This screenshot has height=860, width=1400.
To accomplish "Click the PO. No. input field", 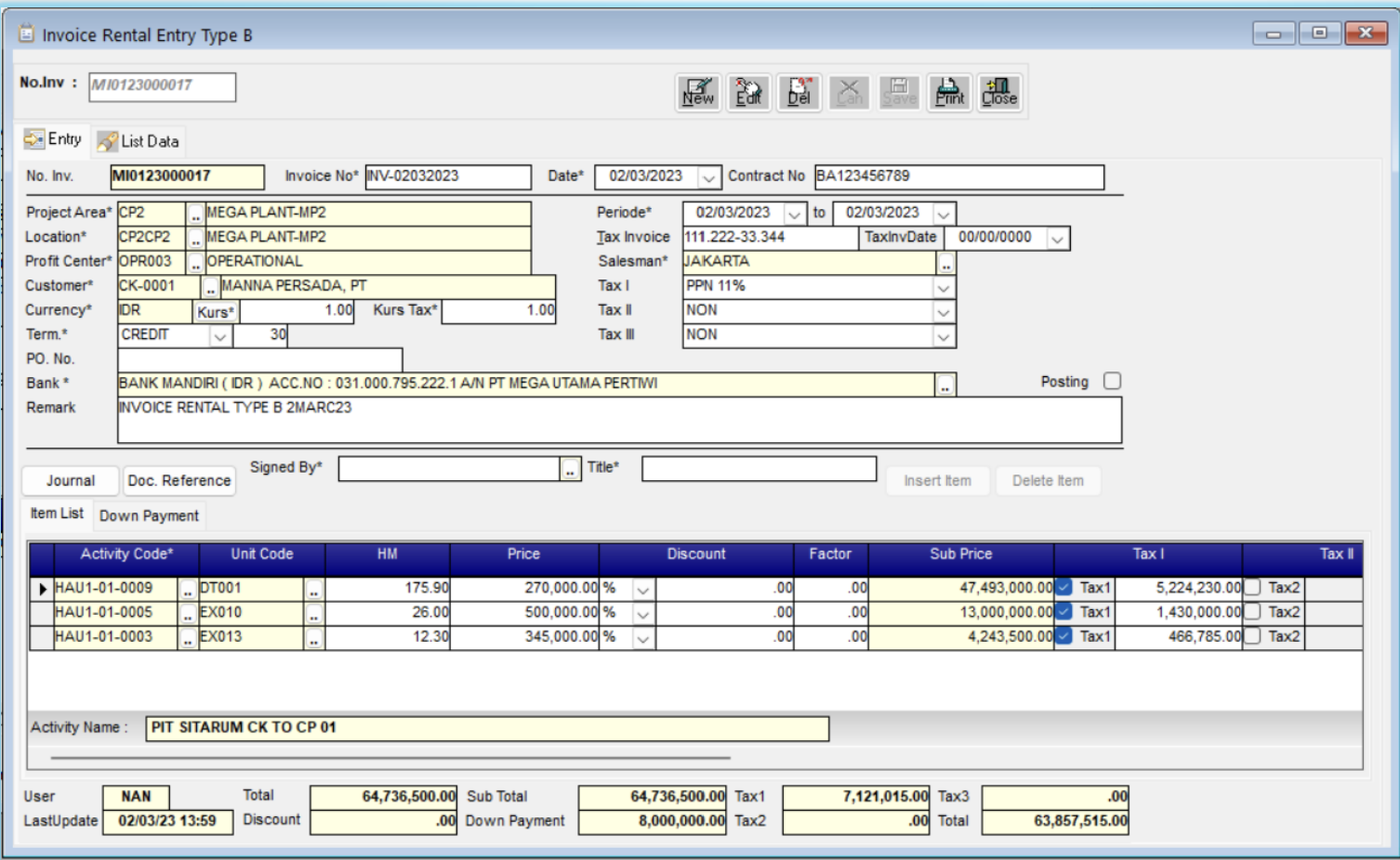I will (x=260, y=359).
